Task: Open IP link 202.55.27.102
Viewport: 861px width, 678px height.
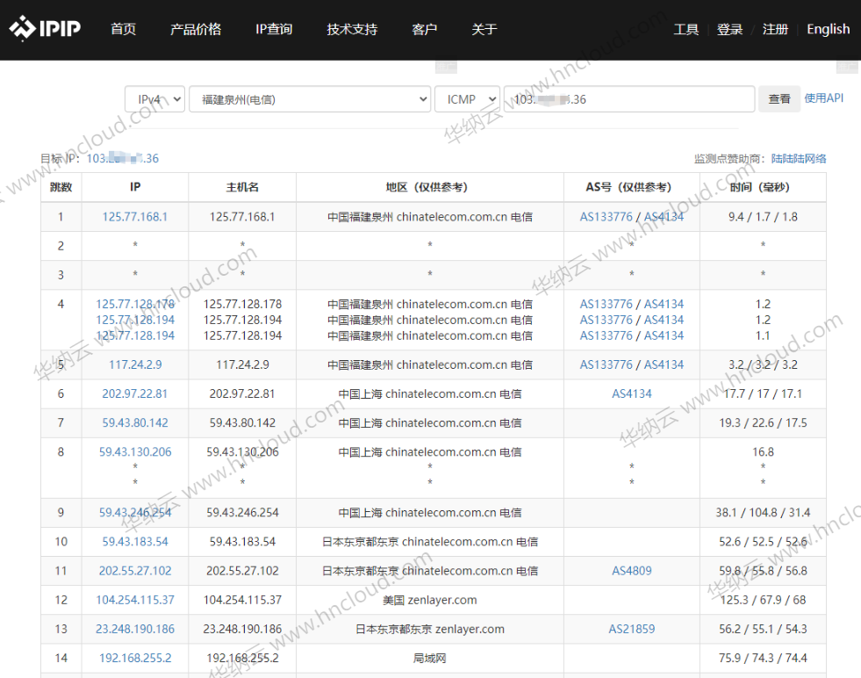Action: (x=135, y=570)
